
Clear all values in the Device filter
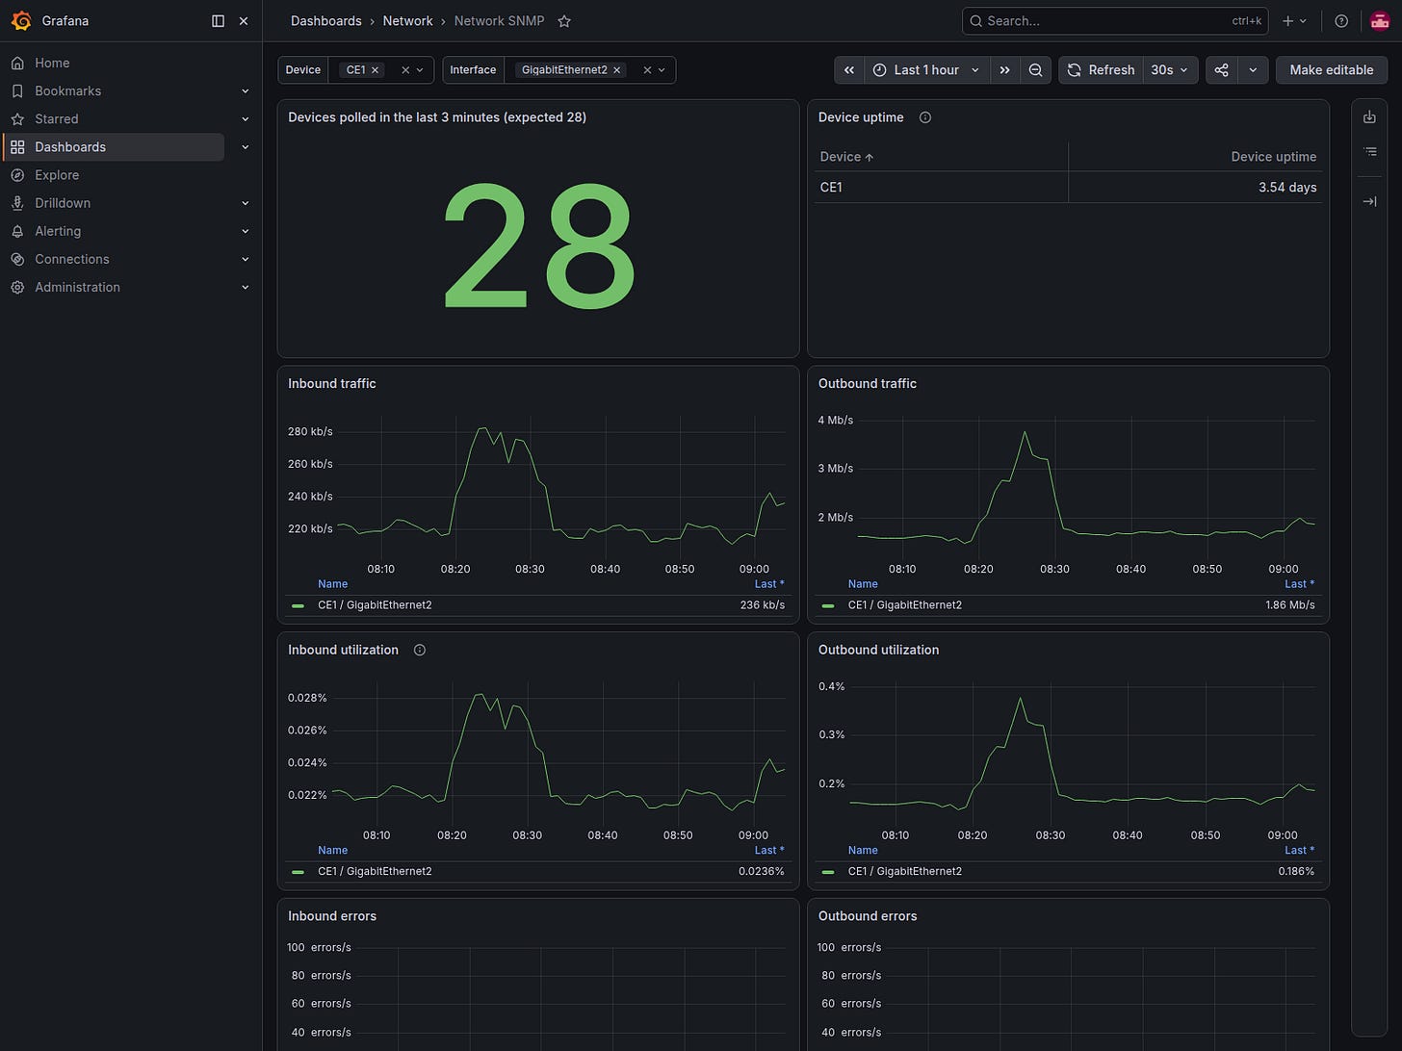pyautogui.click(x=405, y=70)
